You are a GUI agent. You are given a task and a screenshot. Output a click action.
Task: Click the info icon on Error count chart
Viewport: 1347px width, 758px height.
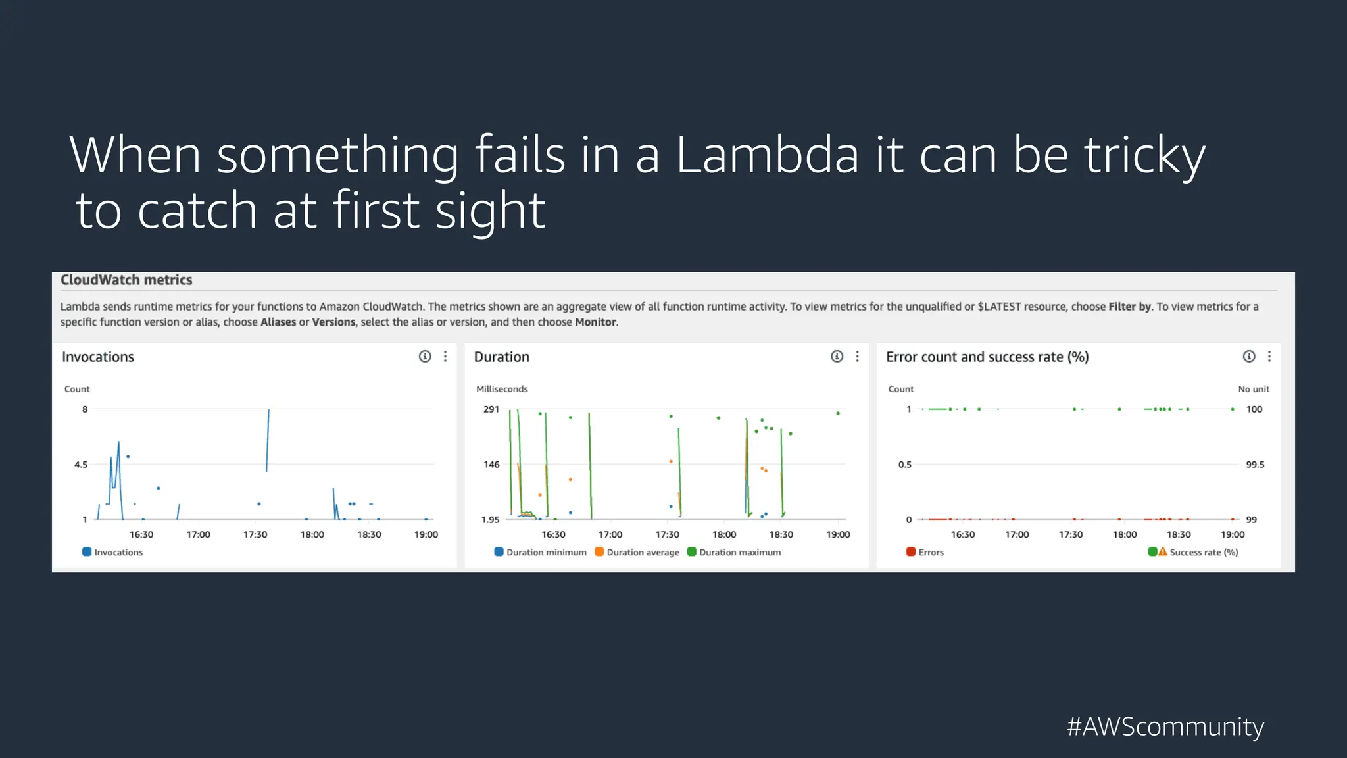pos(1248,357)
